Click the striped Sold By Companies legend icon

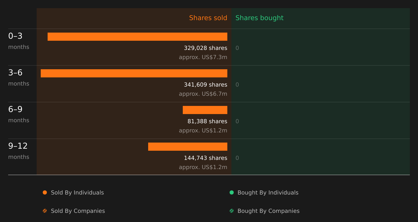tap(45, 211)
